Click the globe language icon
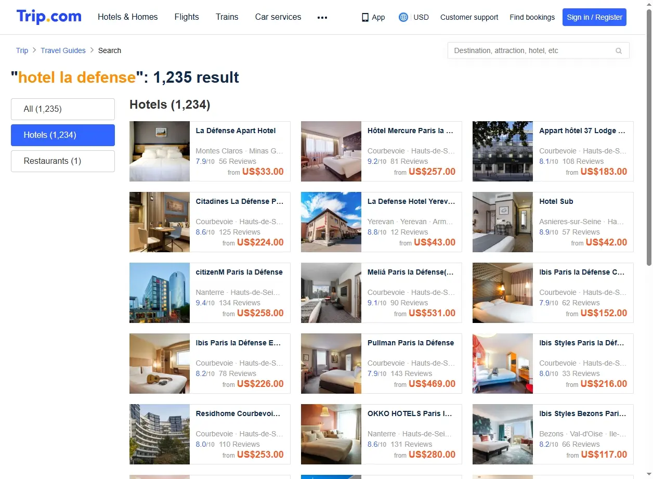 point(403,17)
